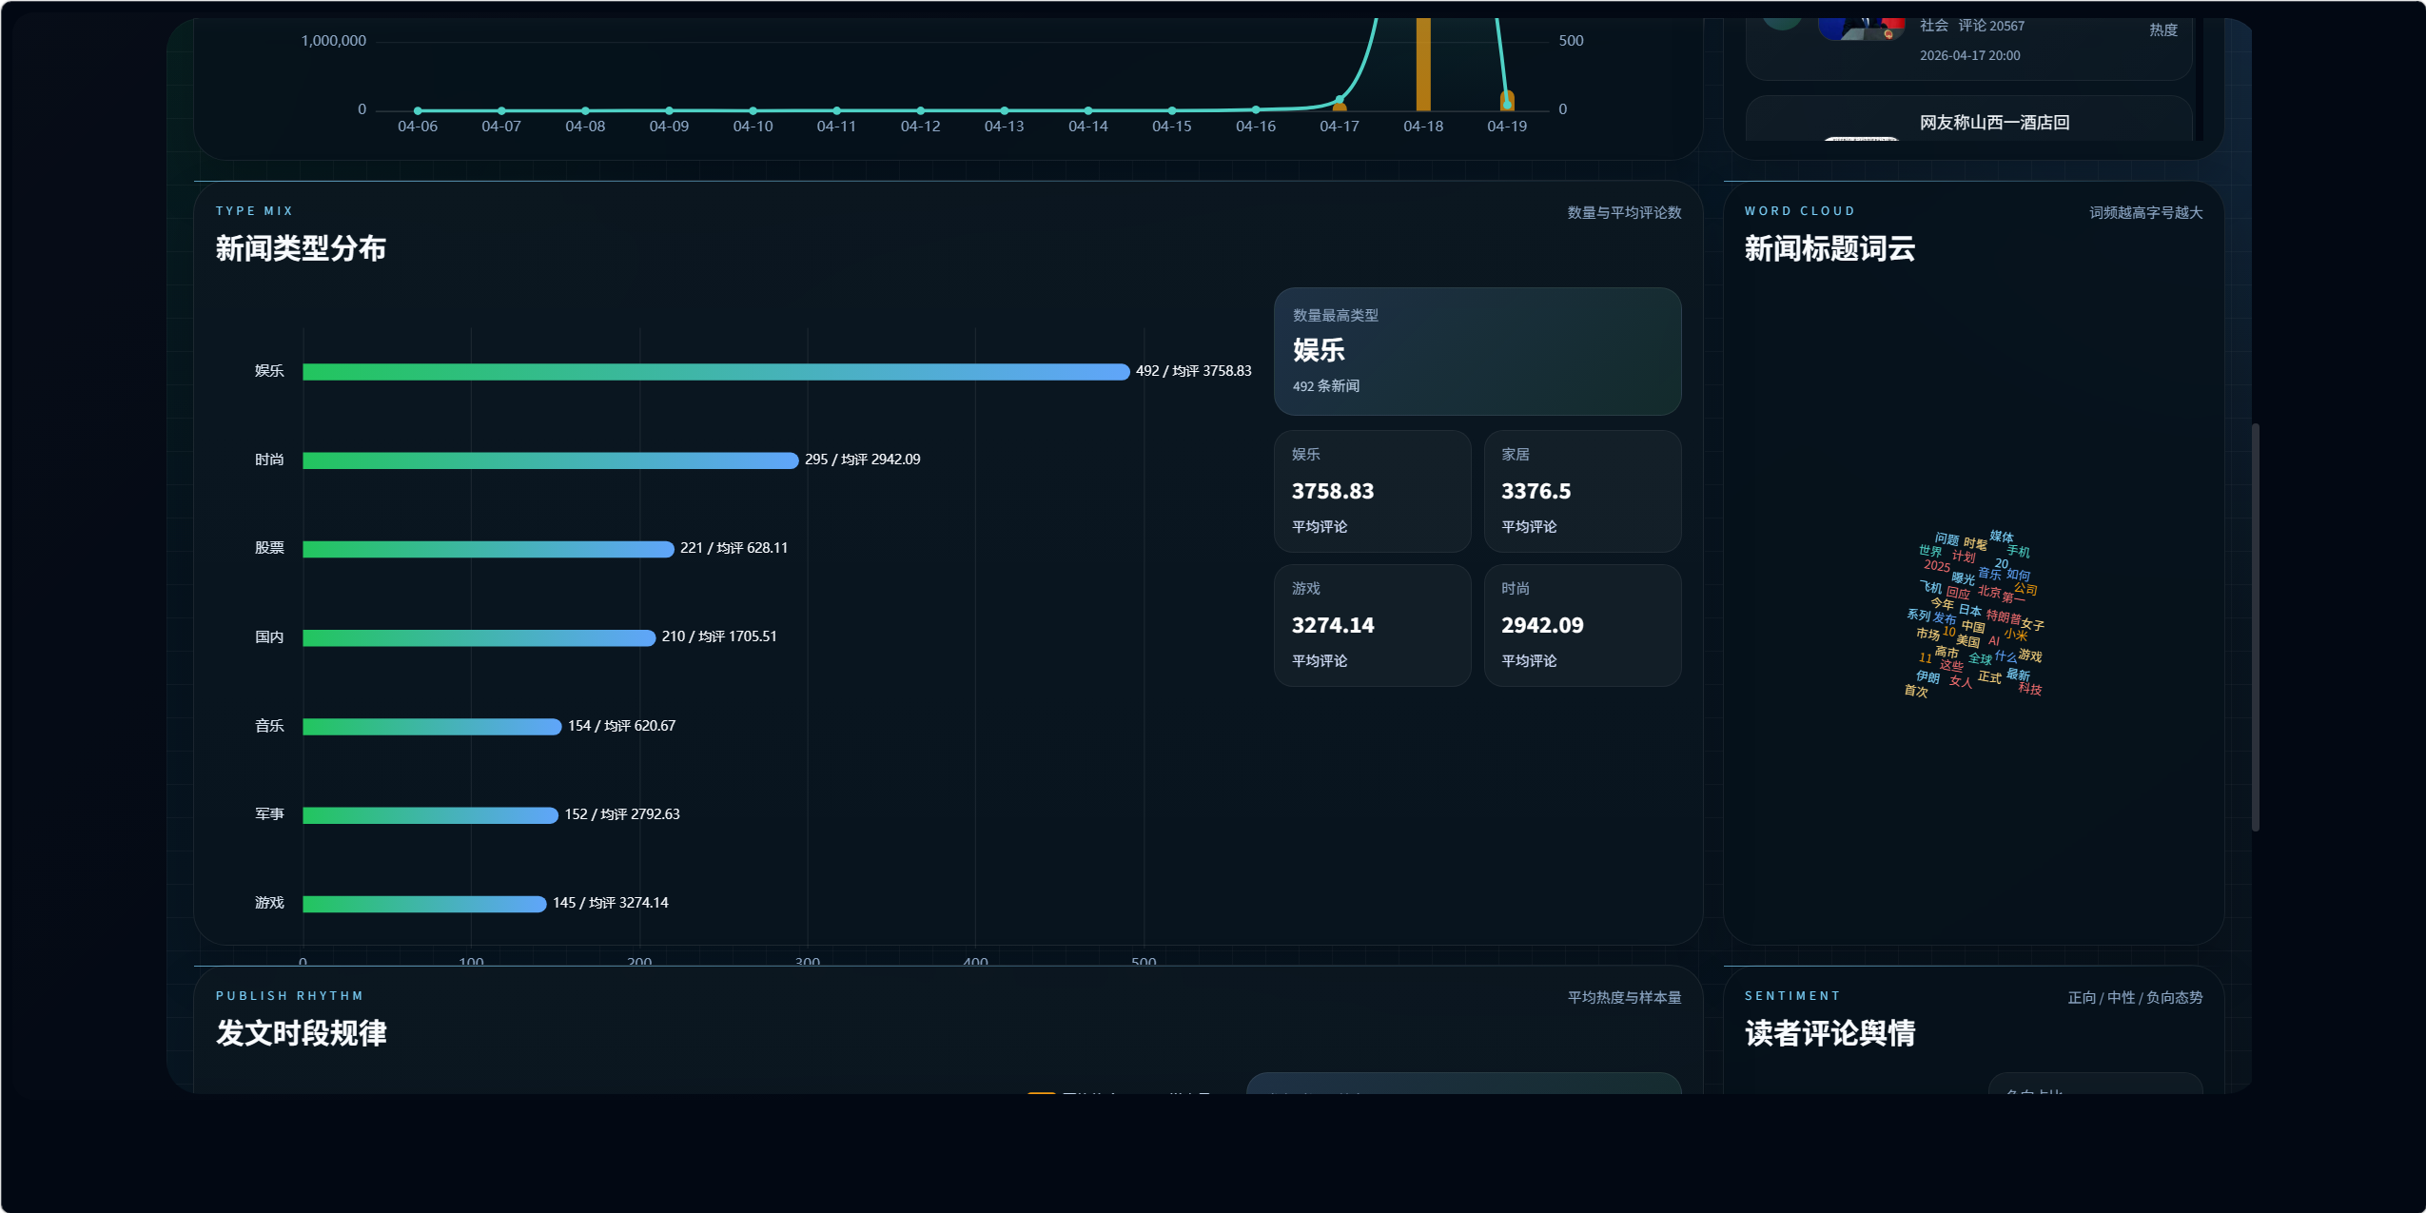2426x1213 pixels.
Task: Open the 数量最高类型 娱乐 summary card
Action: click(1477, 351)
